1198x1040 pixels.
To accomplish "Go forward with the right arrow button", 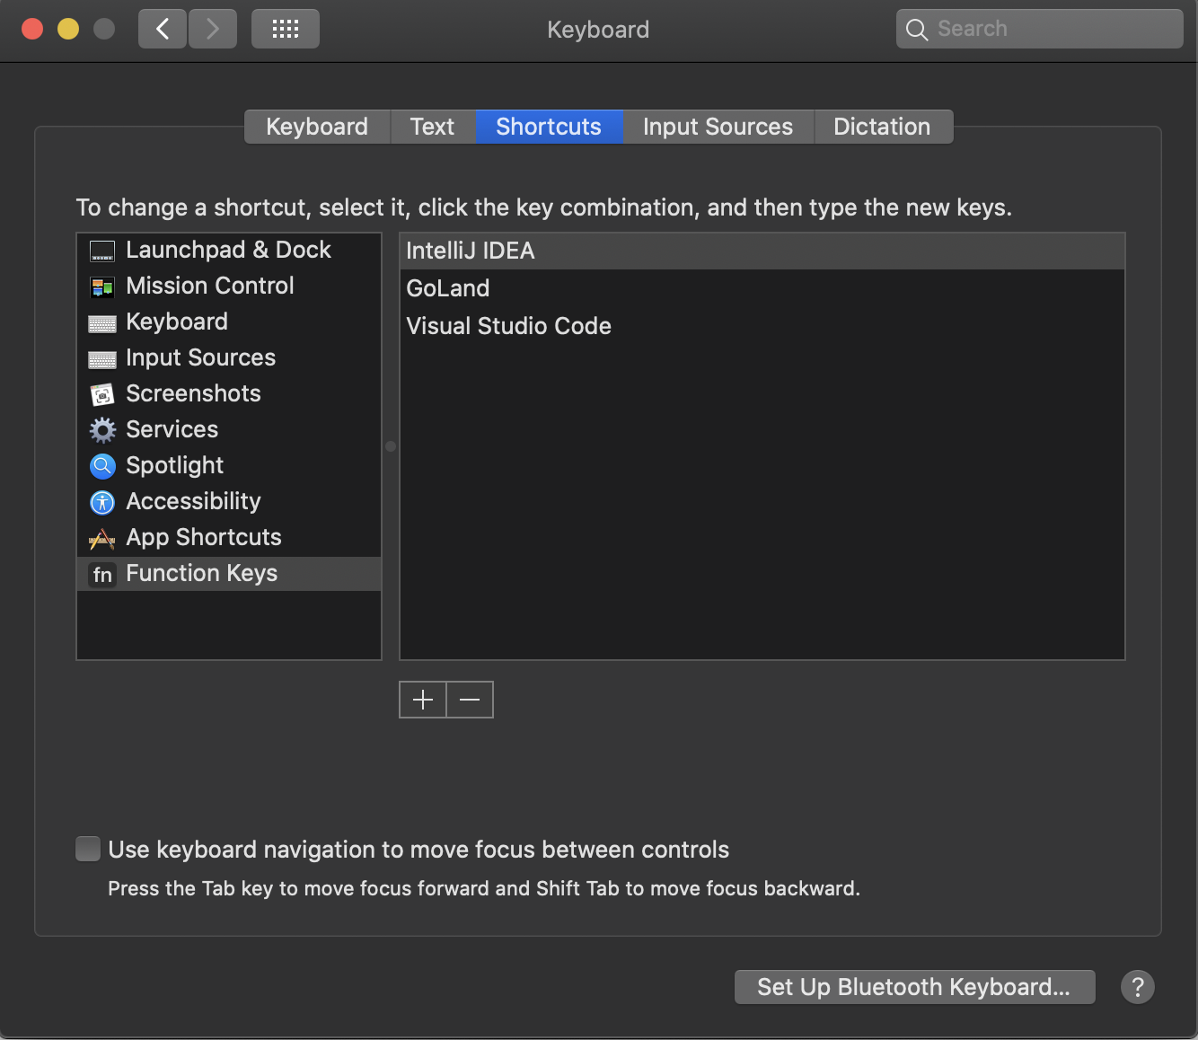I will pyautogui.click(x=213, y=29).
